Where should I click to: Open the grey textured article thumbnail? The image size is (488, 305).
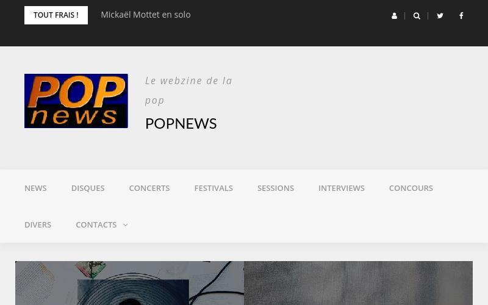tap(358, 283)
